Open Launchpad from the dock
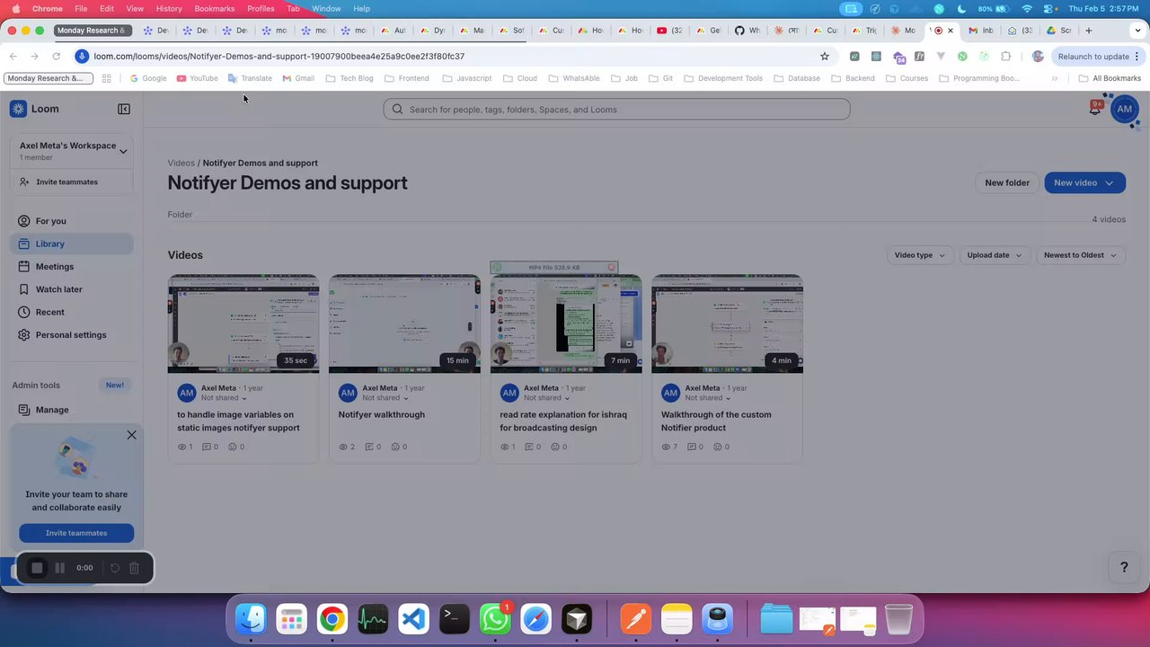The width and height of the screenshot is (1150, 647). (x=291, y=619)
